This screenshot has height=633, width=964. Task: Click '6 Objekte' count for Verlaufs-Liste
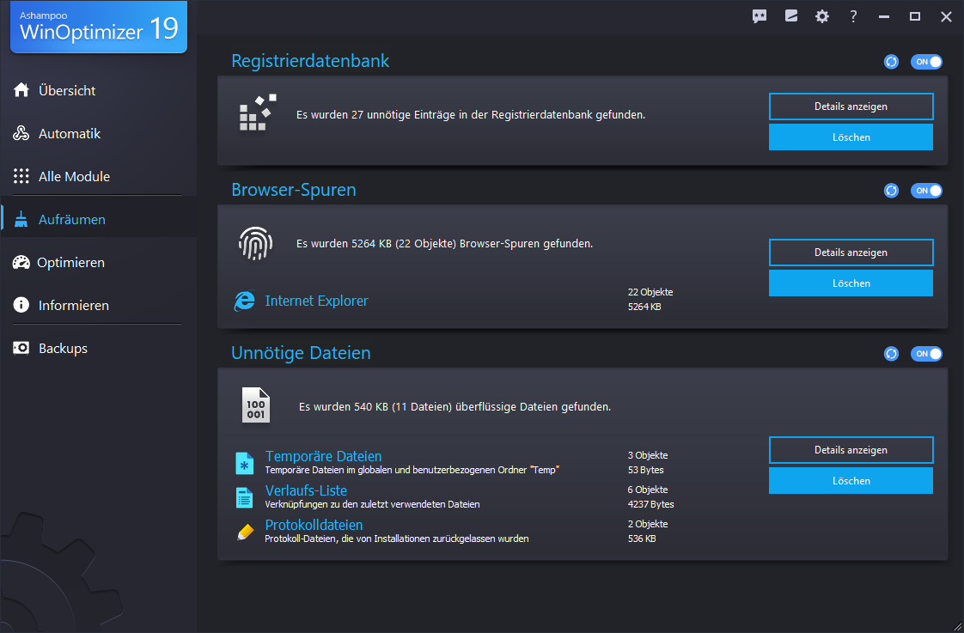pos(648,490)
